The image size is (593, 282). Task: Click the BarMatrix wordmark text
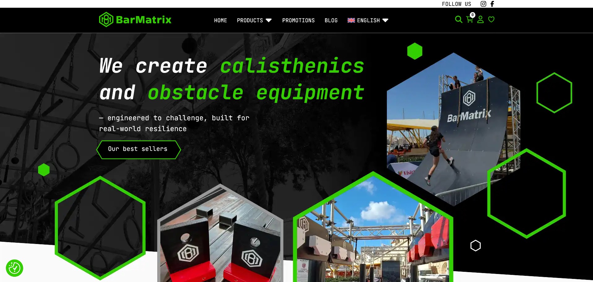point(144,20)
